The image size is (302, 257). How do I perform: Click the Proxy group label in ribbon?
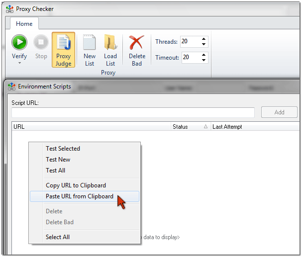108,73
